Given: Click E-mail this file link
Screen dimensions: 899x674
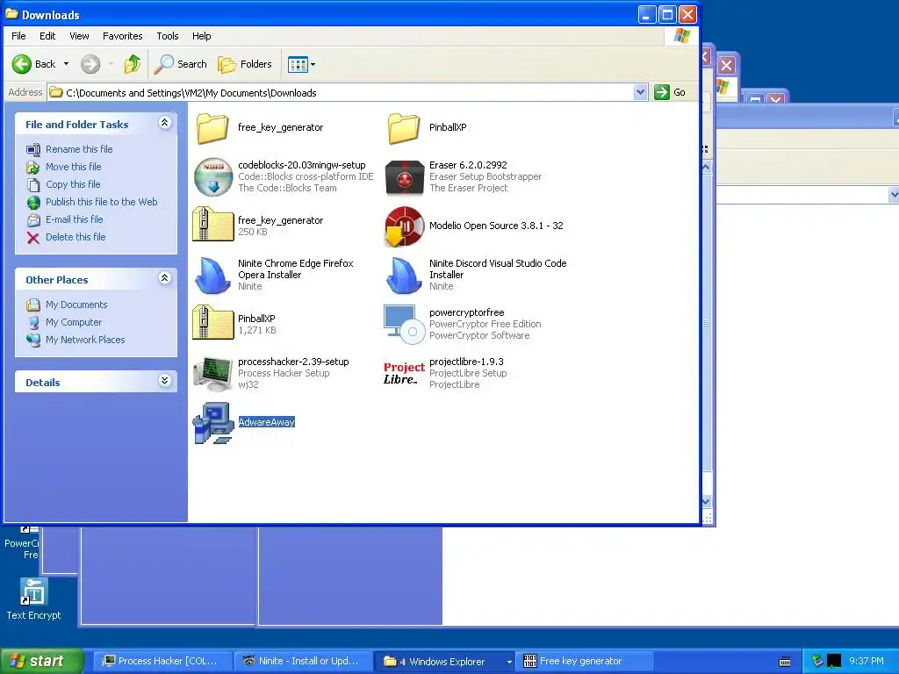Looking at the screenshot, I should click(75, 219).
